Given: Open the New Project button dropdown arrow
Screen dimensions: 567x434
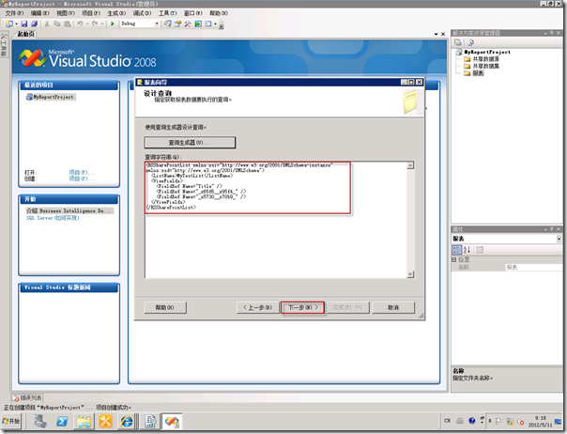Looking at the screenshot, I should pos(16,23).
